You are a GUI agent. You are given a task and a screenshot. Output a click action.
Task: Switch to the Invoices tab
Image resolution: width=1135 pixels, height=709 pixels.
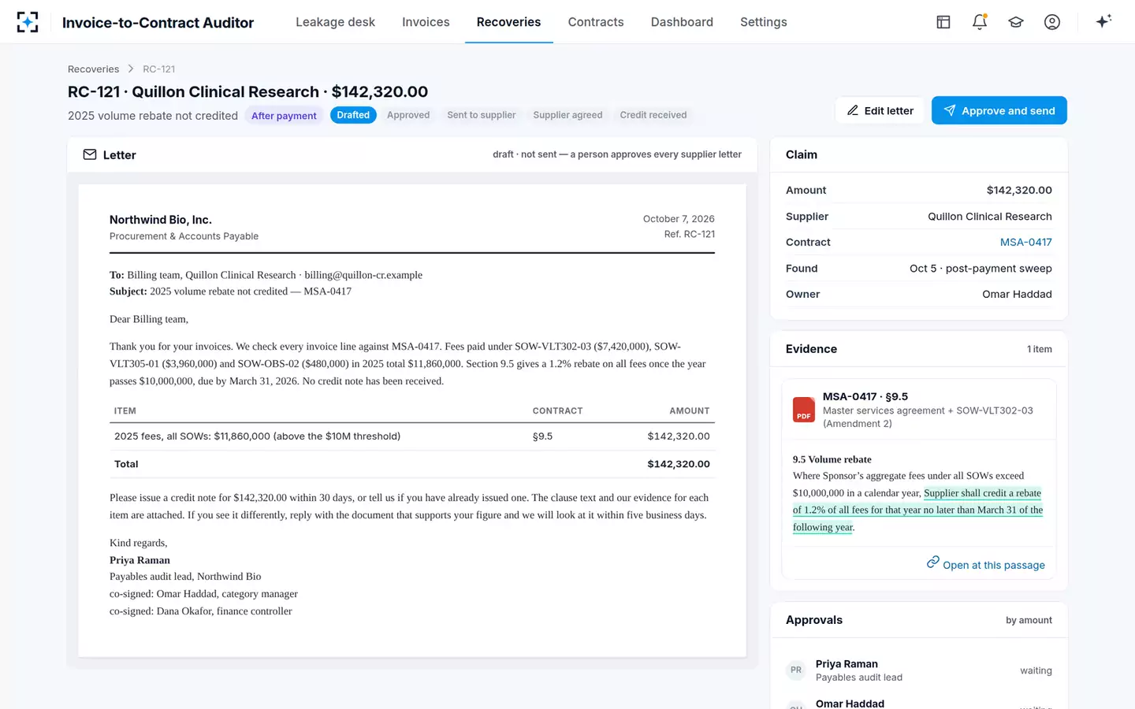[x=426, y=22]
